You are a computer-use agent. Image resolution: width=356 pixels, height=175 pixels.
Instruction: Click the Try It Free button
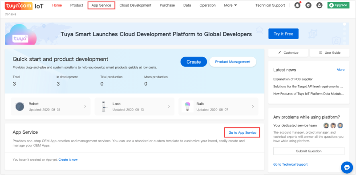coord(283,34)
